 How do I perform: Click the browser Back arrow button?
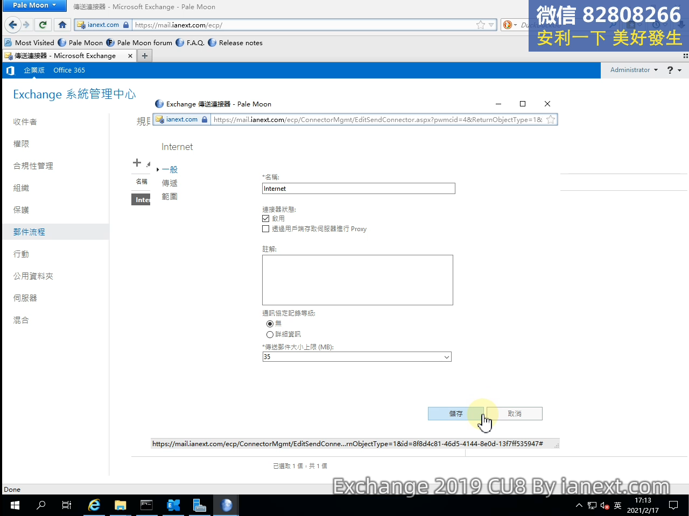click(13, 25)
